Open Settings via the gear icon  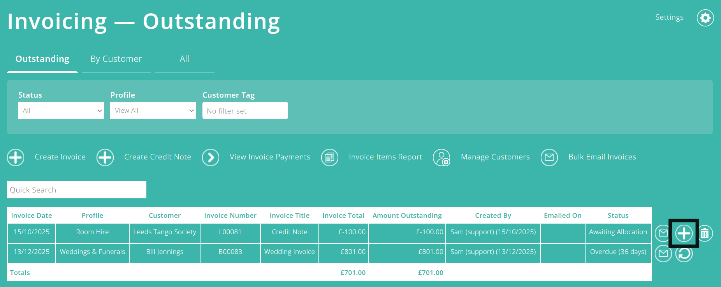[705, 18]
